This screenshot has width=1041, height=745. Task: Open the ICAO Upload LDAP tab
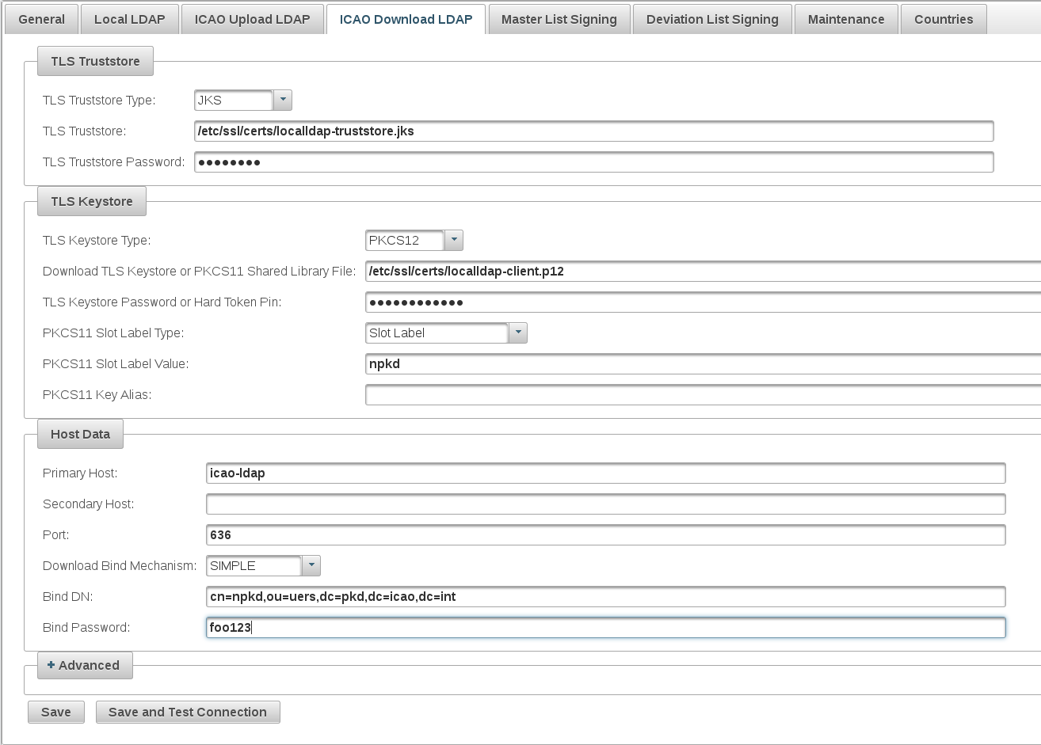click(x=252, y=19)
